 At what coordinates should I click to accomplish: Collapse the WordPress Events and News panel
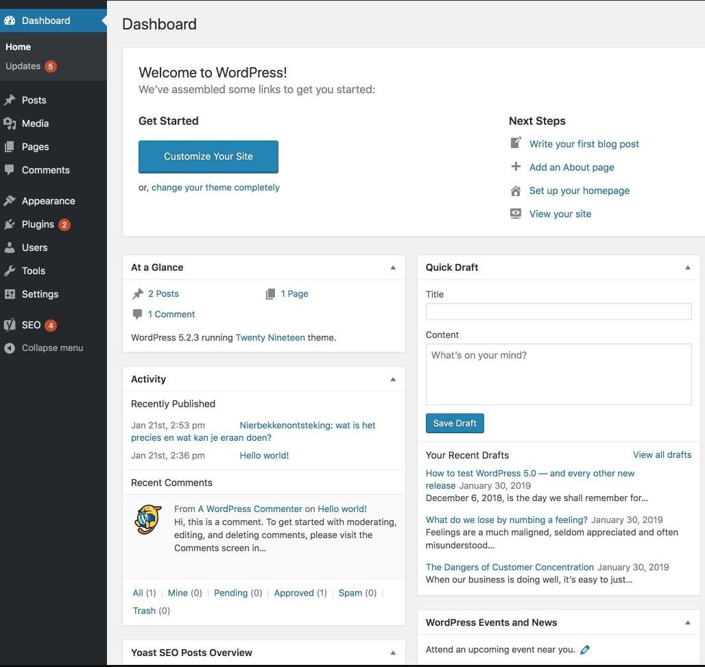(687, 622)
